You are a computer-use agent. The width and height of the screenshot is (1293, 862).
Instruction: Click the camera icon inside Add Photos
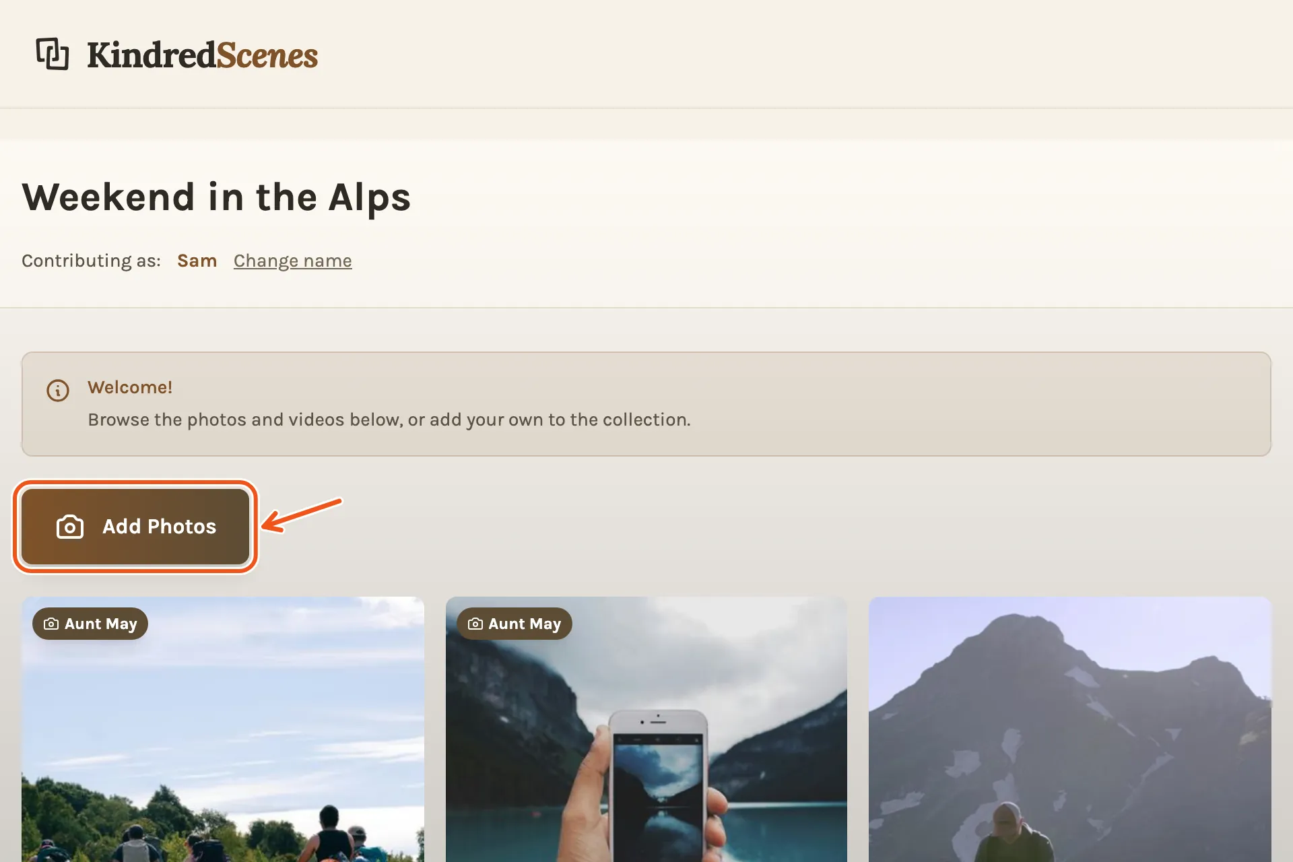[70, 527]
